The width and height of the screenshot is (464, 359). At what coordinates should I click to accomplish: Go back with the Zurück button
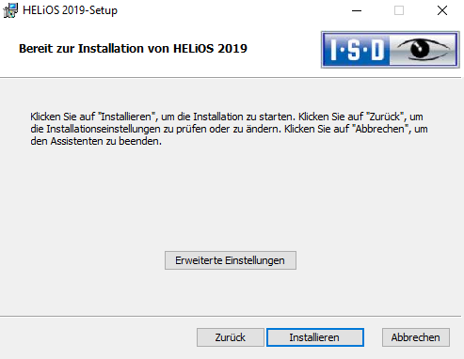click(x=231, y=337)
